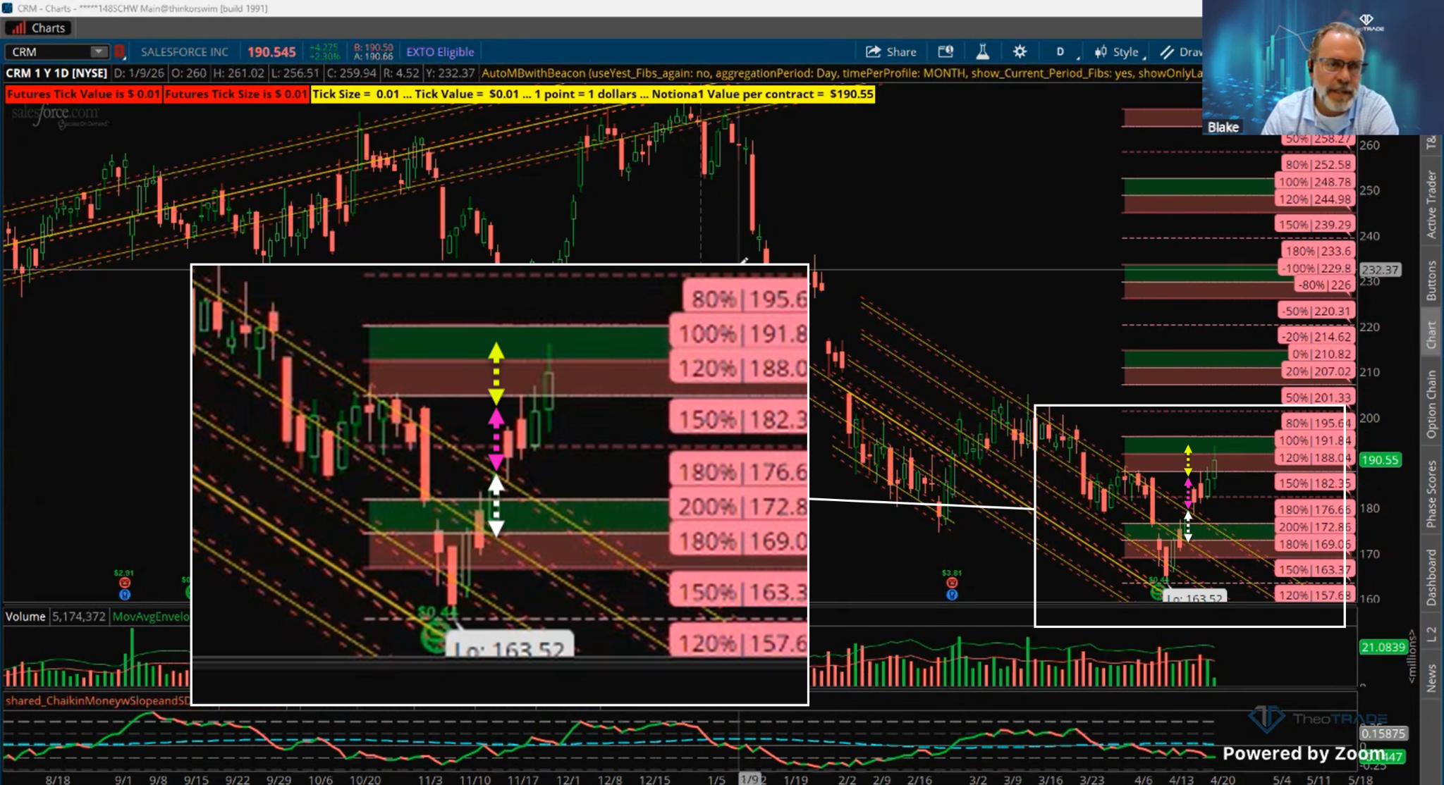Open the alert book icon next to Share
1444x785 pixels.
[x=946, y=51]
